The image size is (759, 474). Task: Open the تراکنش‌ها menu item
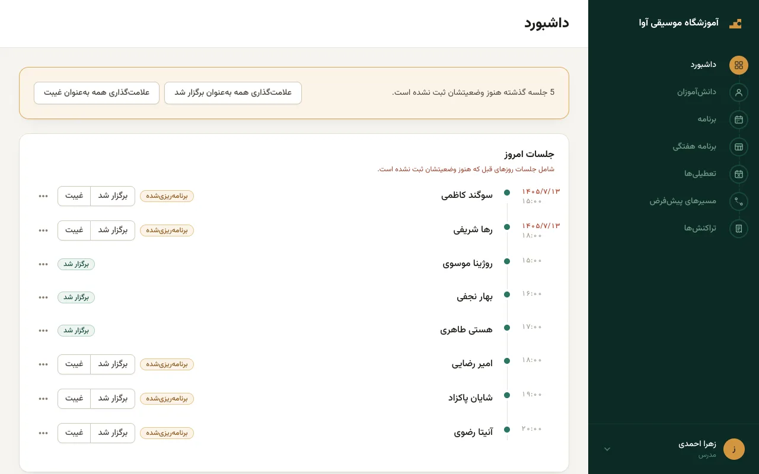[700, 228]
